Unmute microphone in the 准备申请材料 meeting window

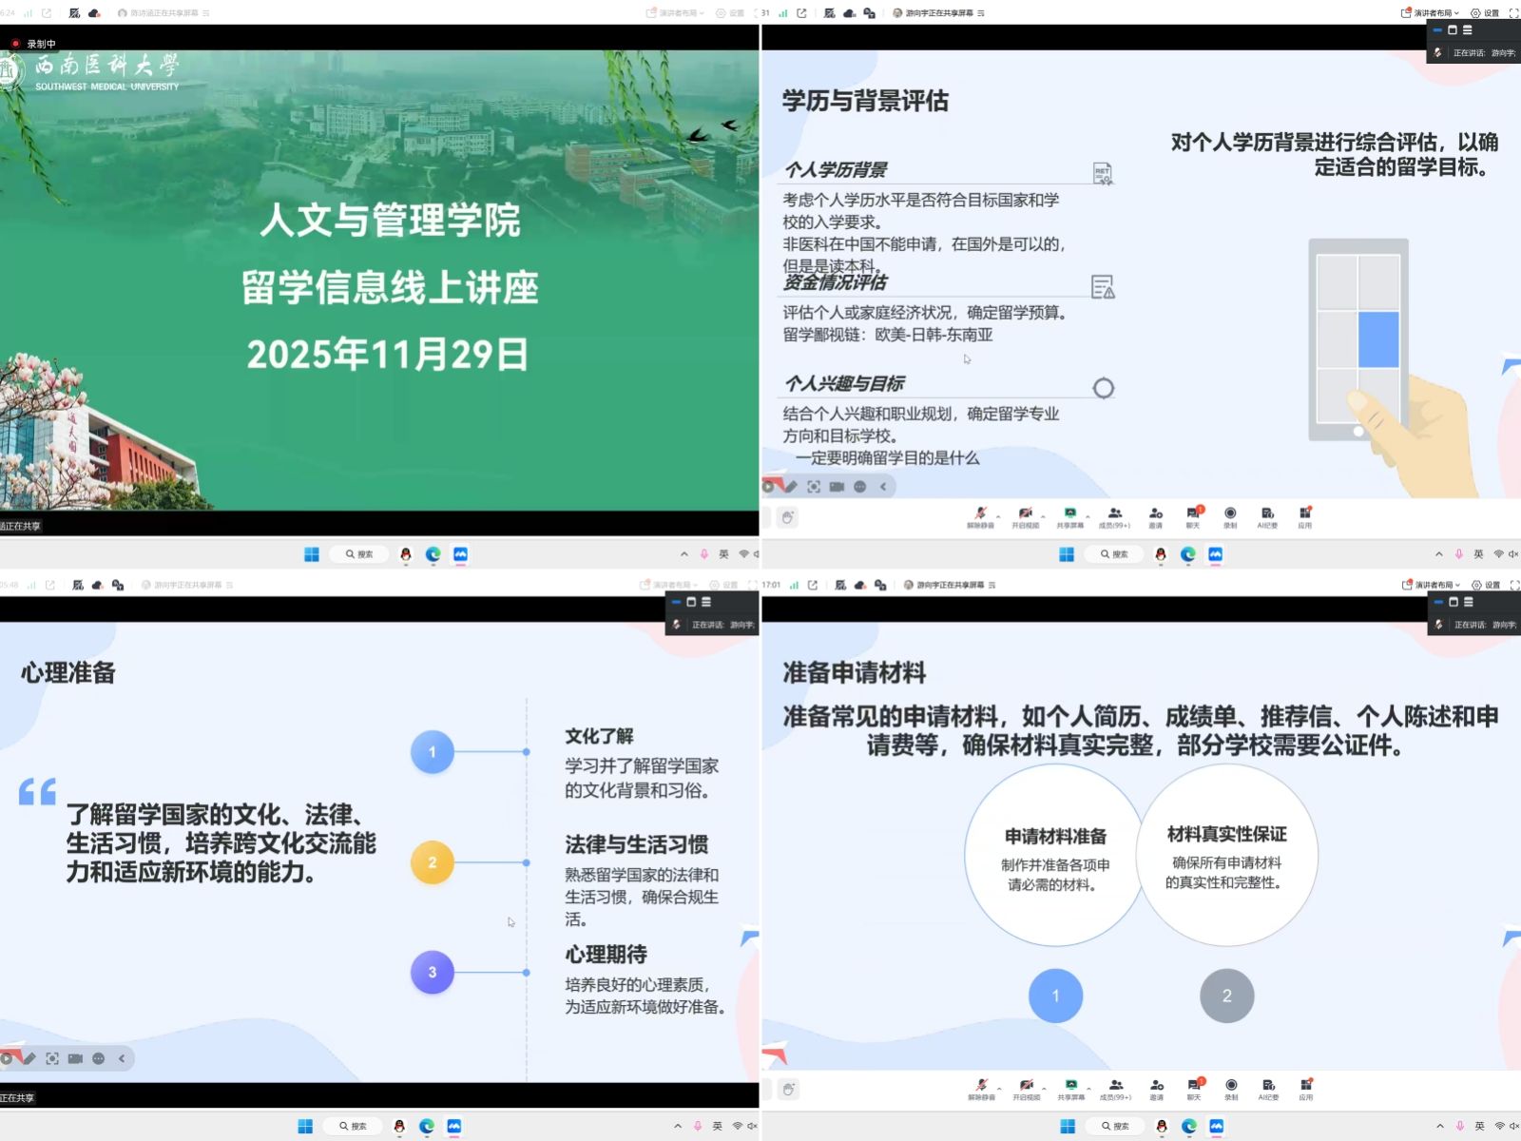[x=980, y=1086]
